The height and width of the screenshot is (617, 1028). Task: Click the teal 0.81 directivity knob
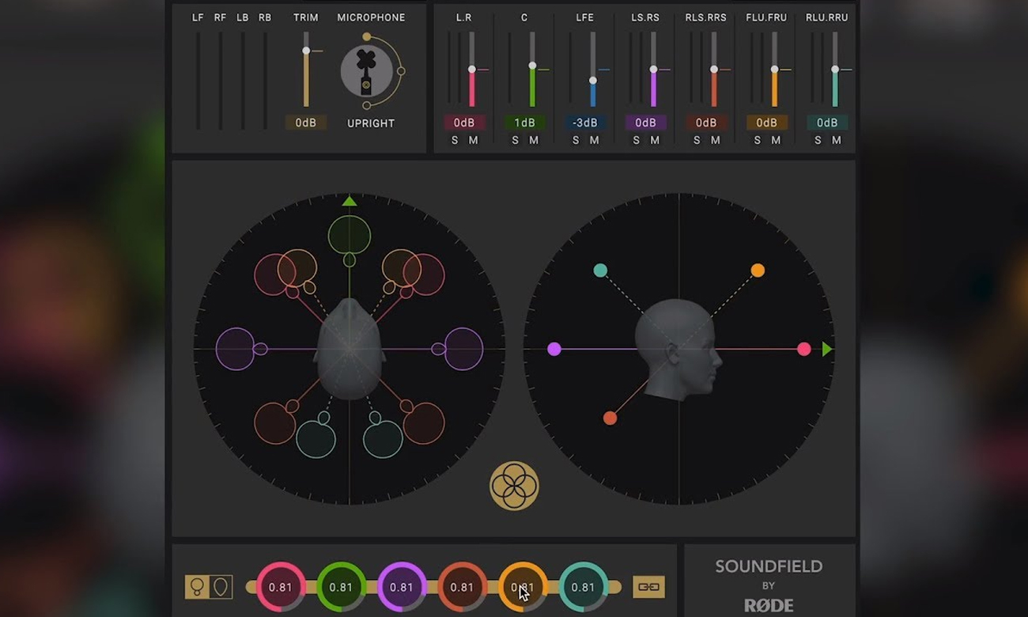pyautogui.click(x=583, y=587)
